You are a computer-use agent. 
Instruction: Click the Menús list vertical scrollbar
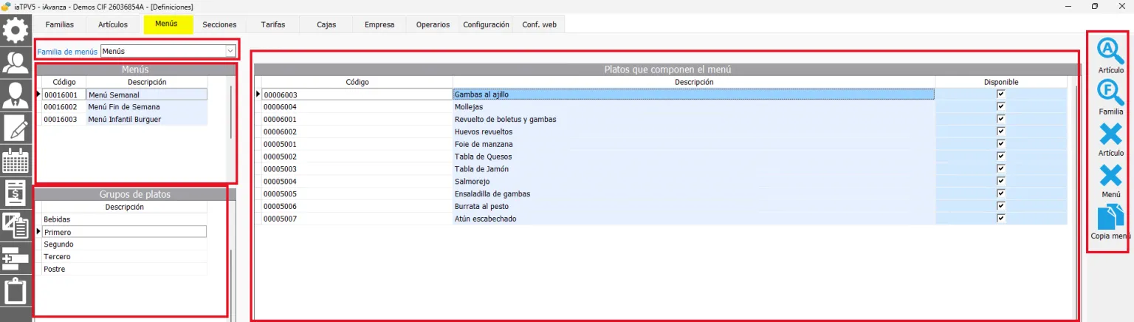click(231, 112)
